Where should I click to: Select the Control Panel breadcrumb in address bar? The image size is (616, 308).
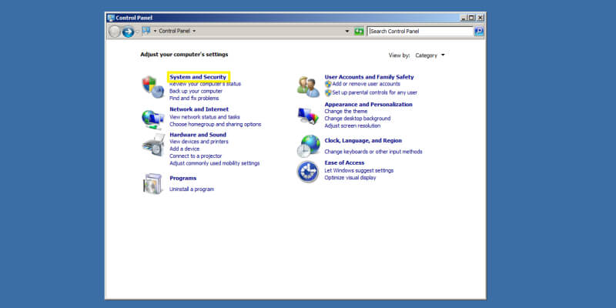pos(175,31)
